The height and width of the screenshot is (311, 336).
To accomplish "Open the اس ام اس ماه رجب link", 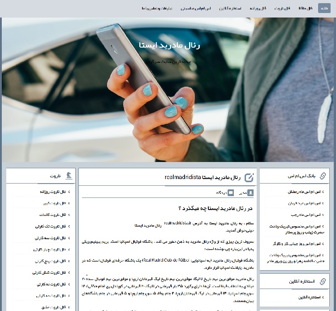I will click(x=306, y=215).
